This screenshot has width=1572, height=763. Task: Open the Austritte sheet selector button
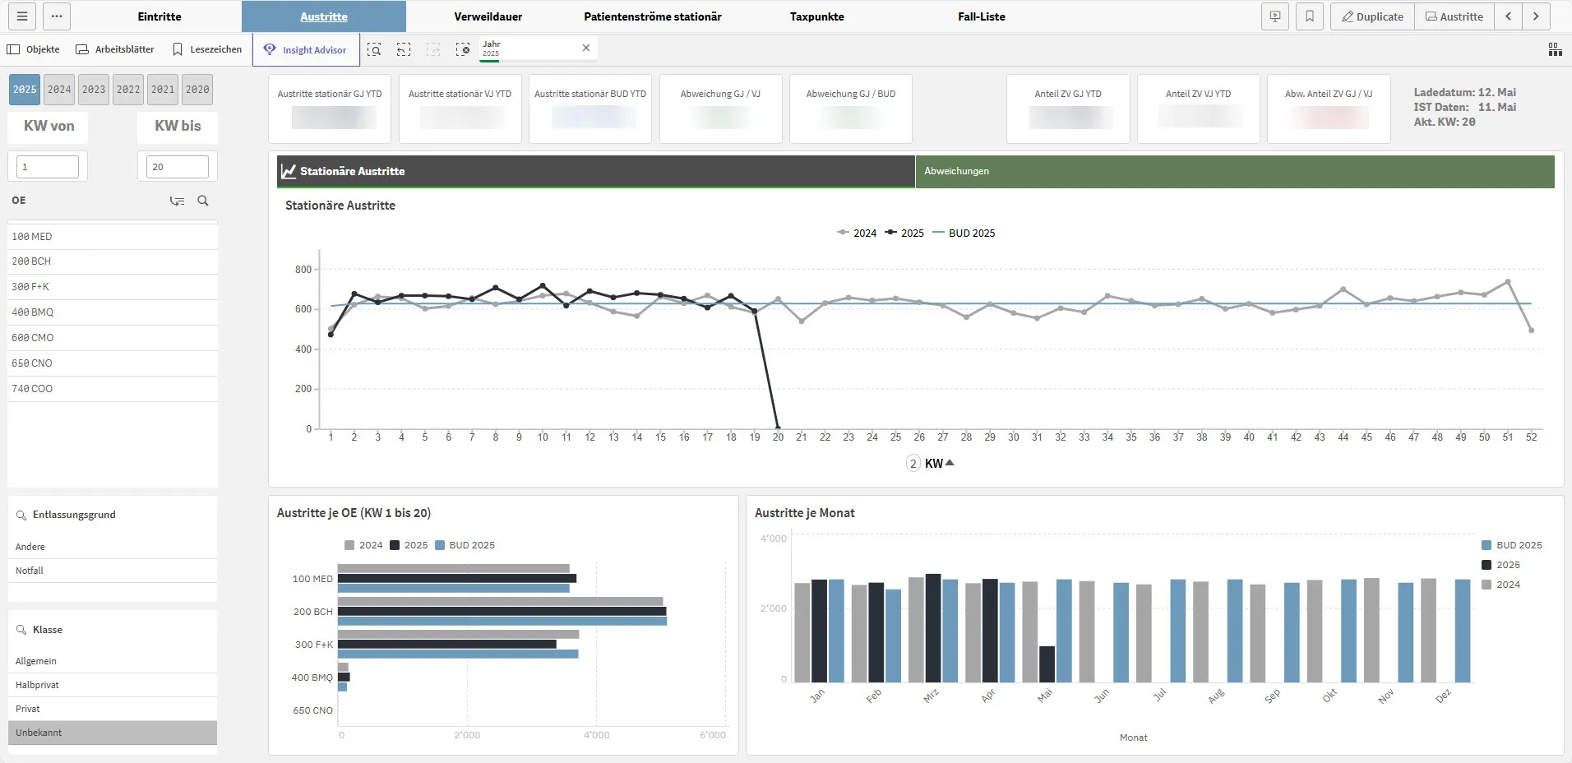[1454, 16]
